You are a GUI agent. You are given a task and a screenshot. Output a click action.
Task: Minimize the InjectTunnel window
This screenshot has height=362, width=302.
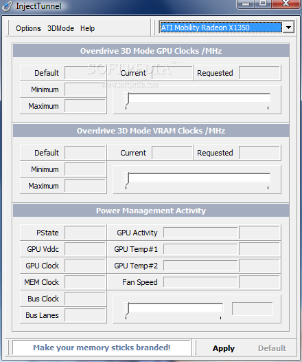pos(246,3)
